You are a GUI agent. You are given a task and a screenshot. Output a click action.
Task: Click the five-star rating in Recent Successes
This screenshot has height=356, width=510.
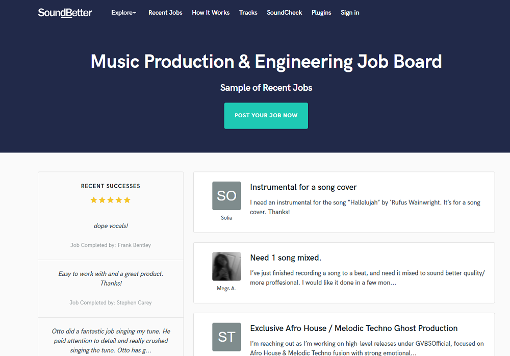point(111,200)
